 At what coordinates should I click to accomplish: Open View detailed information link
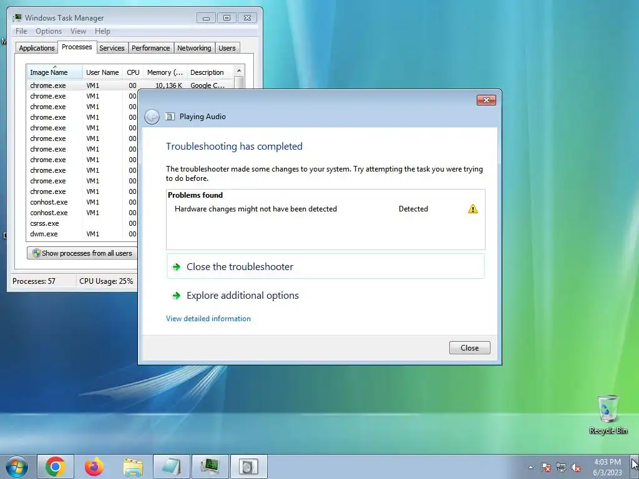pos(208,319)
